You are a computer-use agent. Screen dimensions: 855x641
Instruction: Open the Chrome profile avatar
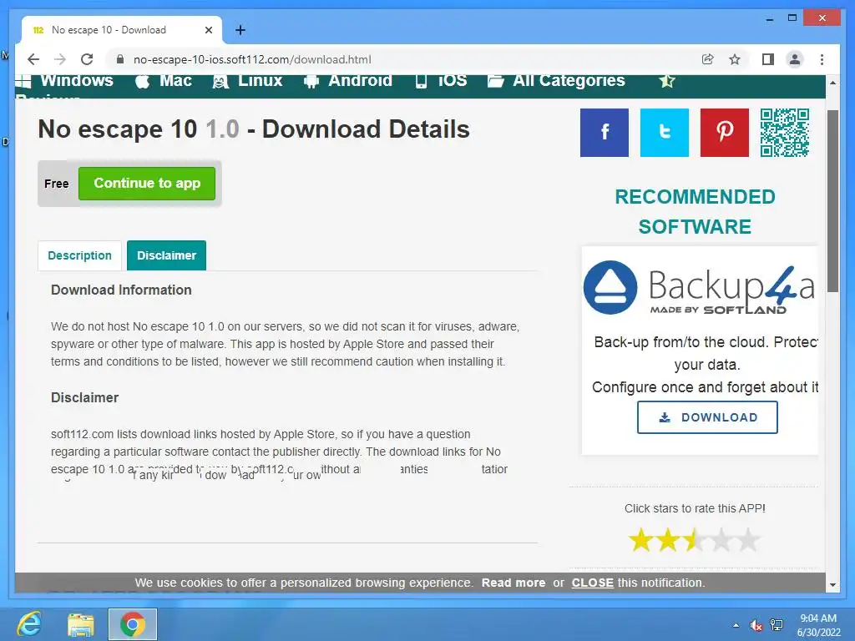tap(795, 59)
